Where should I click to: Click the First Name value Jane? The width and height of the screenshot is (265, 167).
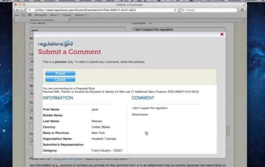(95, 109)
